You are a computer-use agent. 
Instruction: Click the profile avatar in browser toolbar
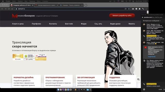point(143,9)
